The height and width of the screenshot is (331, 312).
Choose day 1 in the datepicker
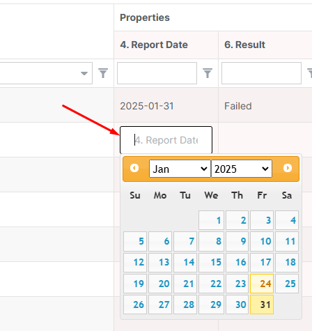211,220
